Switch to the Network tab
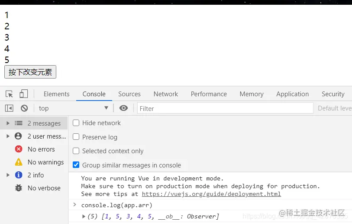This screenshot has height=224, width=352. (166, 94)
